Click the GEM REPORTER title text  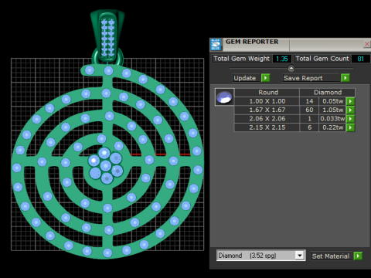click(252, 42)
